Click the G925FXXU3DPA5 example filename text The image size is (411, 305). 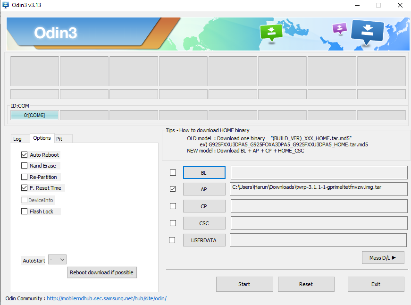[288, 144]
